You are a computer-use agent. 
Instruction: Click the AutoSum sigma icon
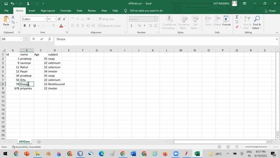pyautogui.click(x=237, y=17)
